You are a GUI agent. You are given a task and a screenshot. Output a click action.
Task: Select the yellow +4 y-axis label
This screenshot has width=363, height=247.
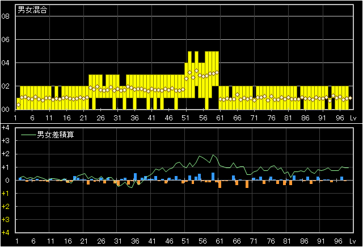tap(5, 233)
